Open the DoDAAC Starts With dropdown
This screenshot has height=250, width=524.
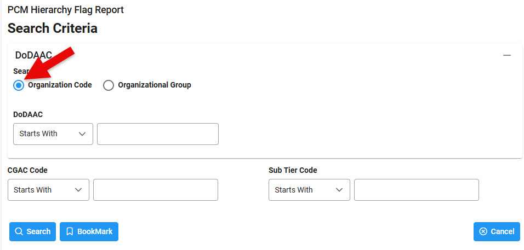53,133
